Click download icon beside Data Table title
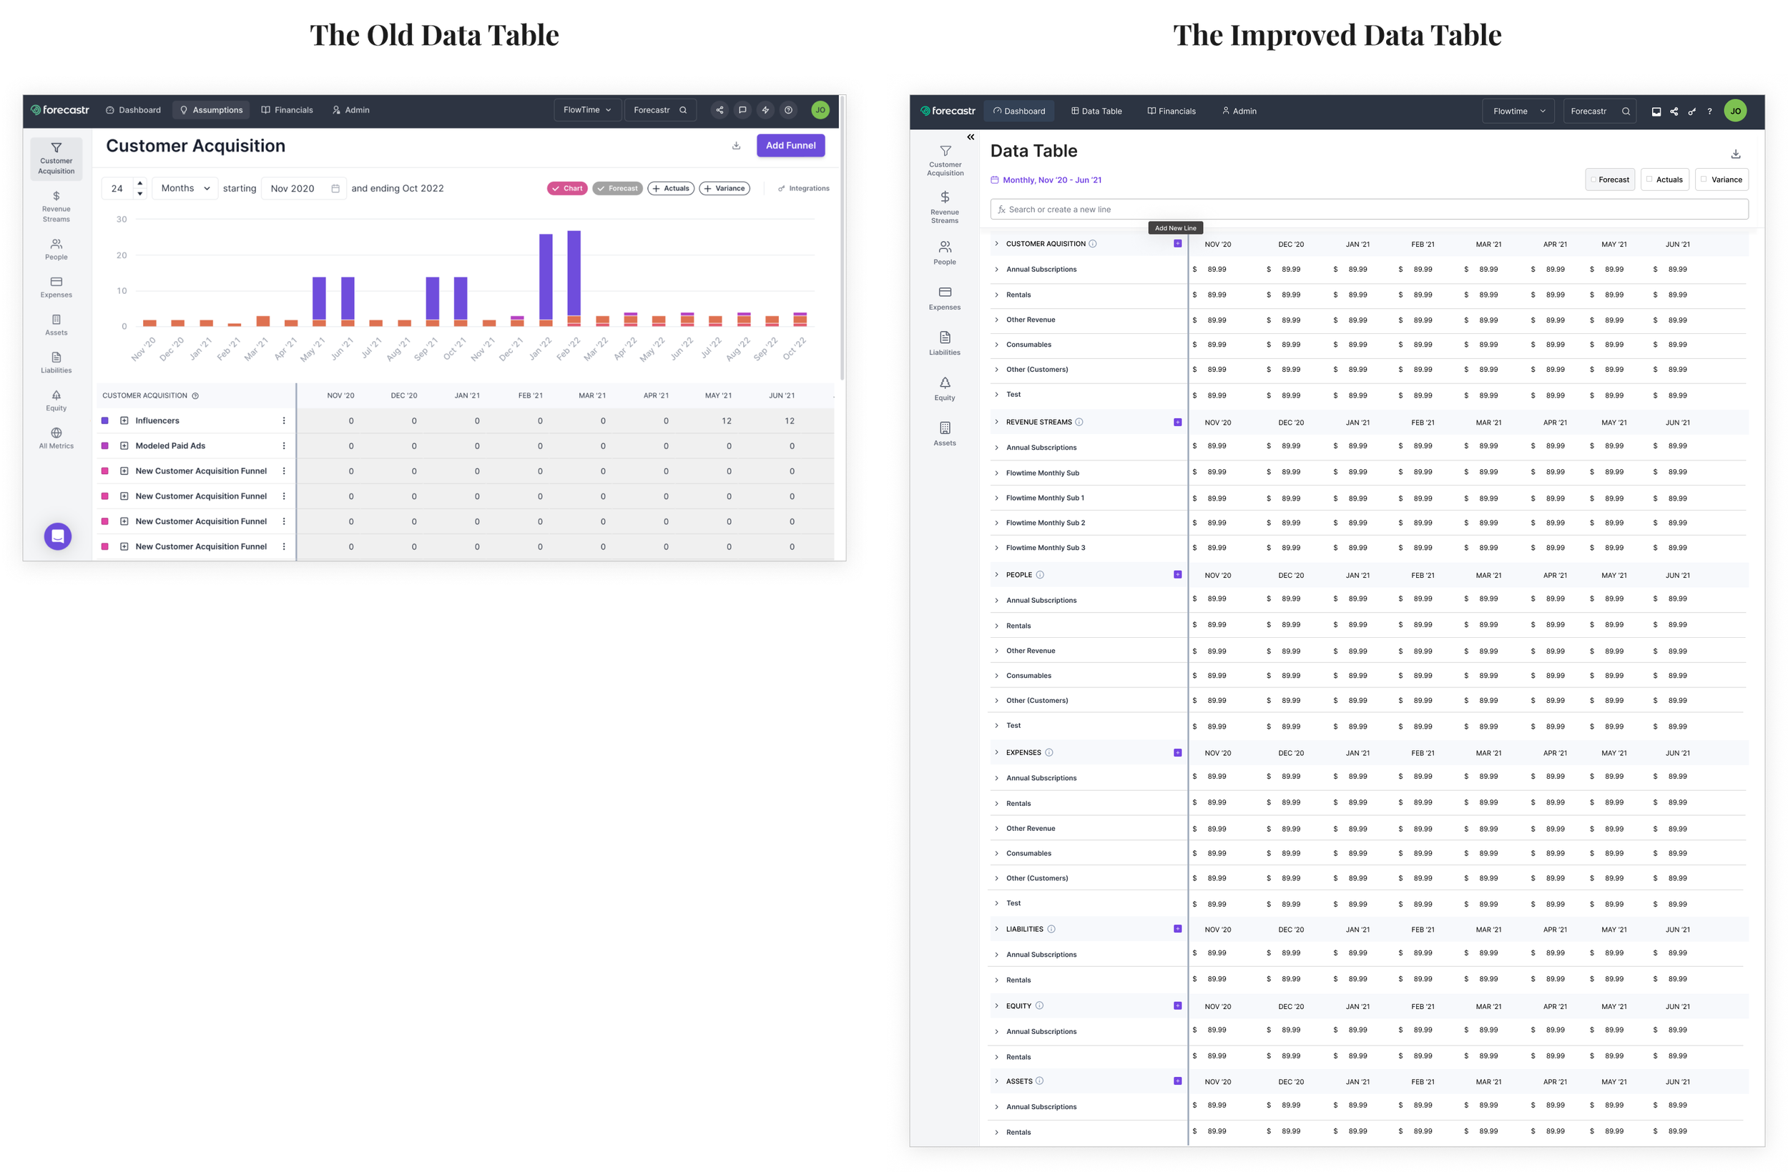Viewport: 1788px width, 1172px height. [1735, 154]
